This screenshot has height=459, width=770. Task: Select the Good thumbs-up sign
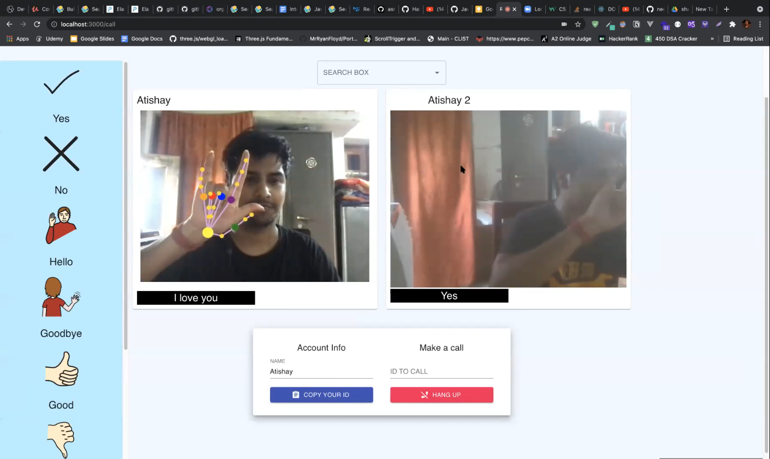[61, 368]
